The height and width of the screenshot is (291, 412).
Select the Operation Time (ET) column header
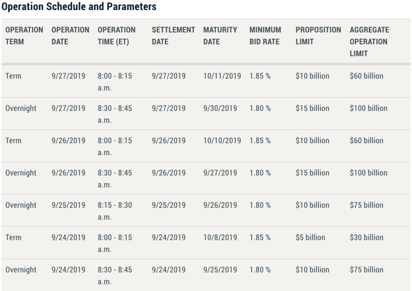pyautogui.click(x=116, y=36)
